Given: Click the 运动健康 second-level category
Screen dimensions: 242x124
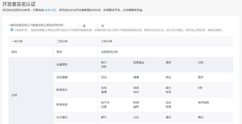Looking at the screenshot, I should (62, 77).
